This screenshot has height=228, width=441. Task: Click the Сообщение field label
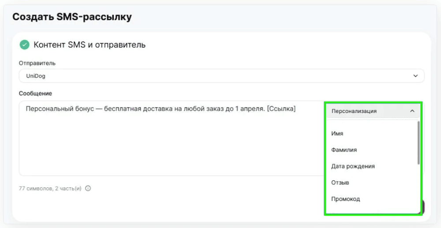[x=35, y=93]
